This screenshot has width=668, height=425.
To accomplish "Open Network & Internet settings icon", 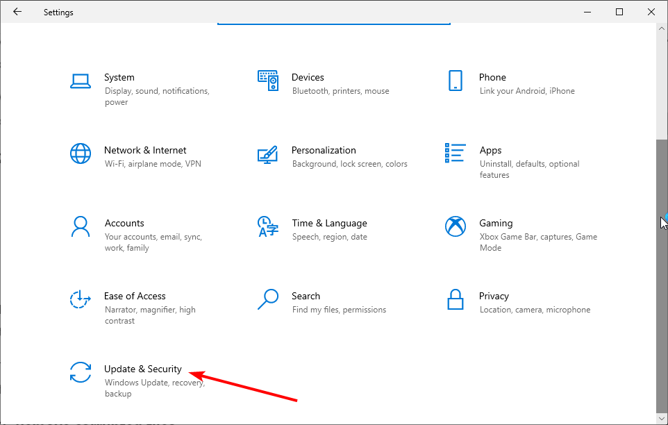I will pyautogui.click(x=81, y=153).
